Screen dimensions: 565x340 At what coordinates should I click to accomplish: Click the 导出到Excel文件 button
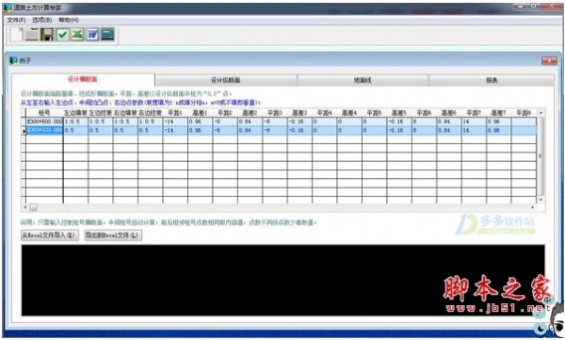[x=113, y=235]
